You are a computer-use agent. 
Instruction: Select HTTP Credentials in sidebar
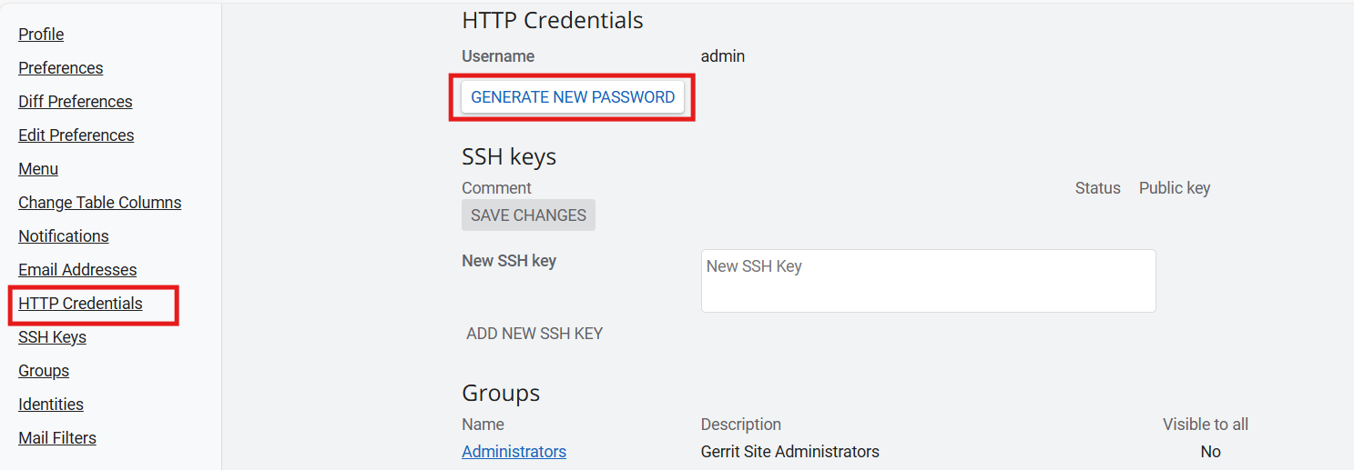click(x=80, y=304)
